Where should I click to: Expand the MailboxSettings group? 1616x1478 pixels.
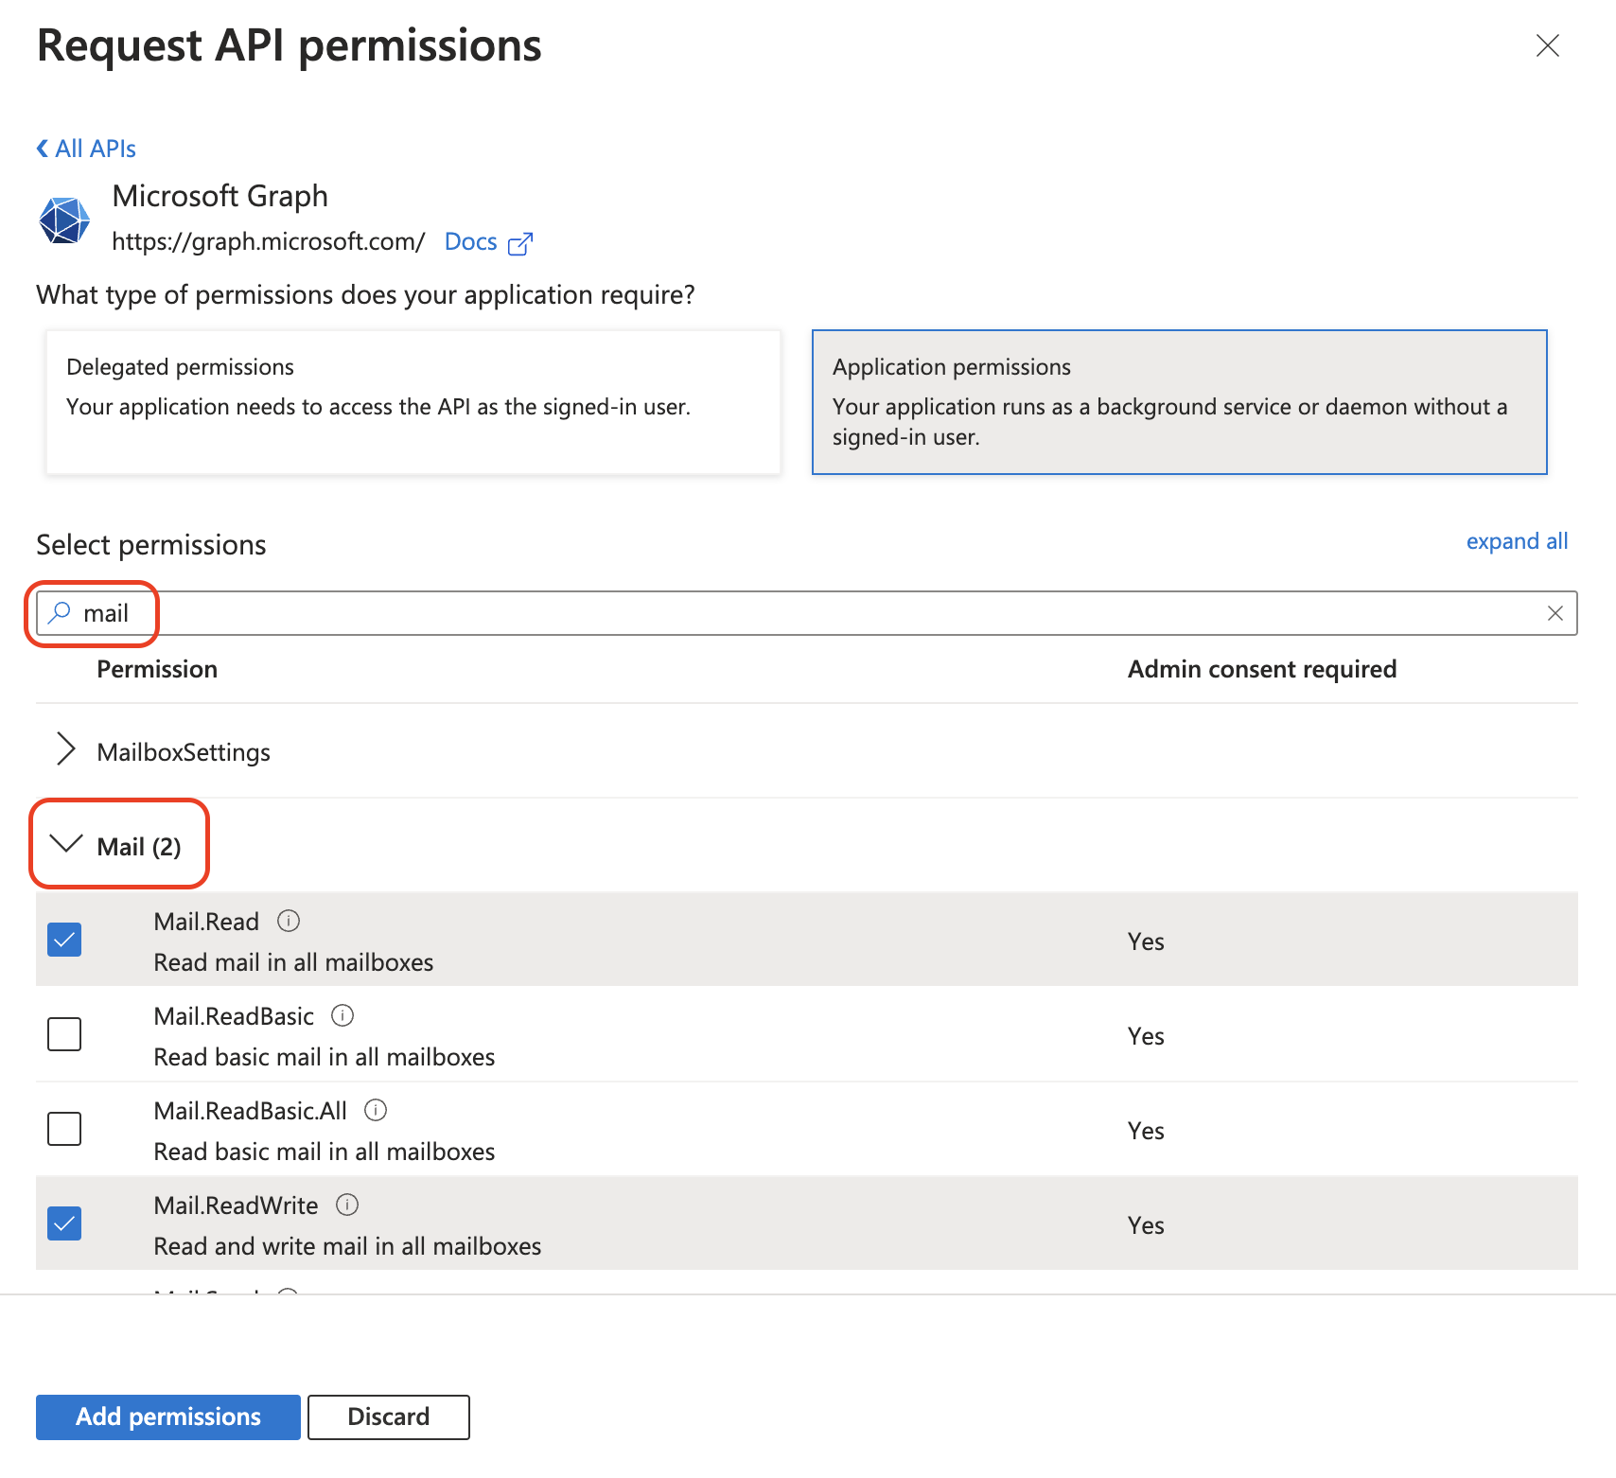(65, 748)
